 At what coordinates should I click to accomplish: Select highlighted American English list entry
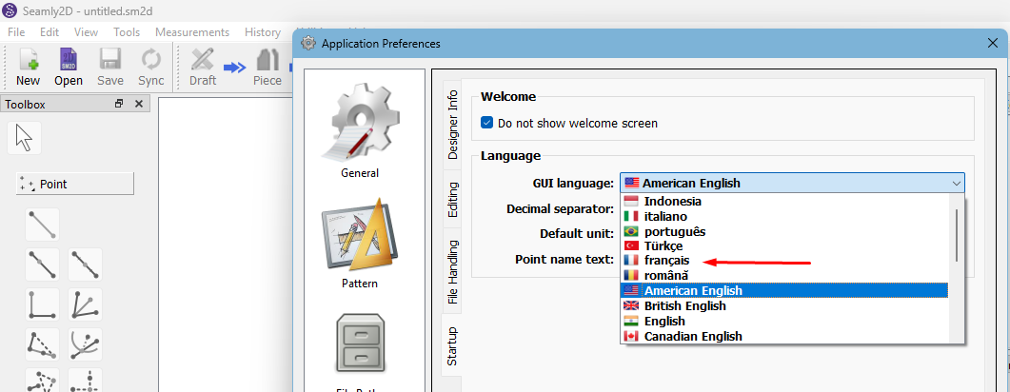click(783, 290)
